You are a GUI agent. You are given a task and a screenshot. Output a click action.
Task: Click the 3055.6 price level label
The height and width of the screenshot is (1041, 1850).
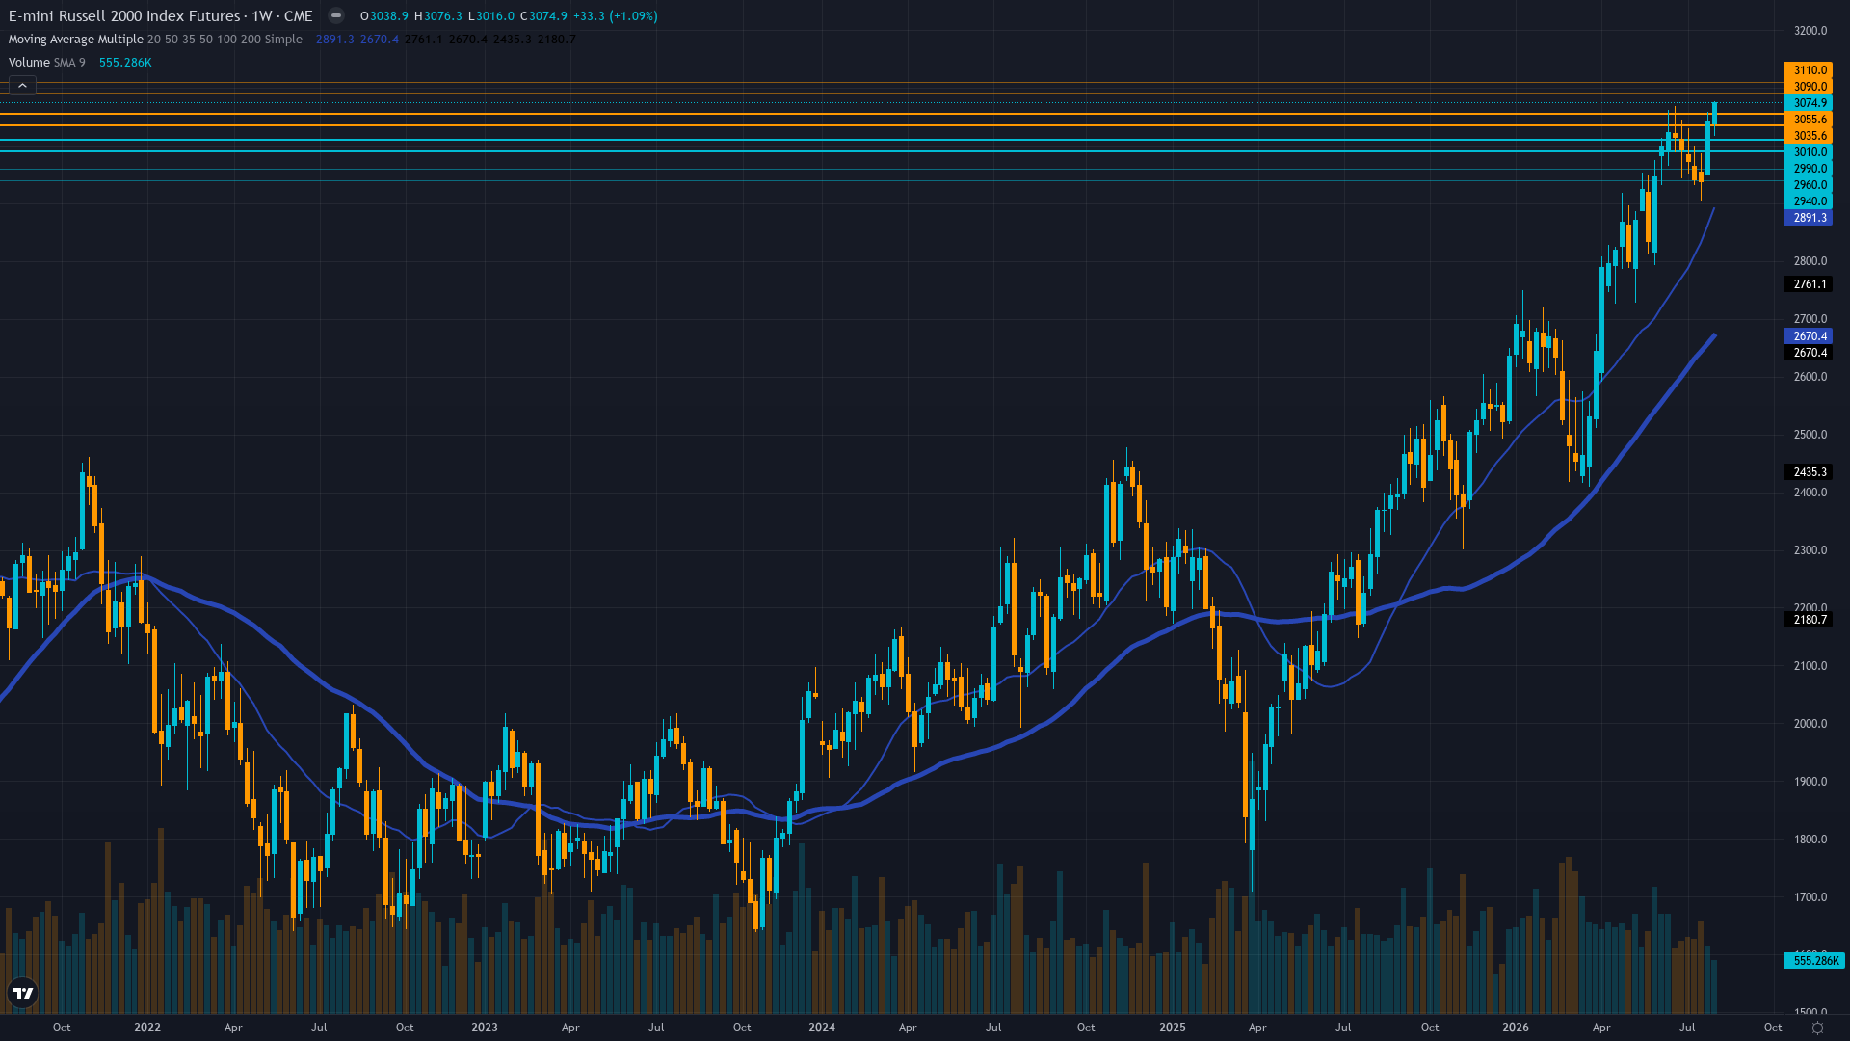tap(1809, 120)
